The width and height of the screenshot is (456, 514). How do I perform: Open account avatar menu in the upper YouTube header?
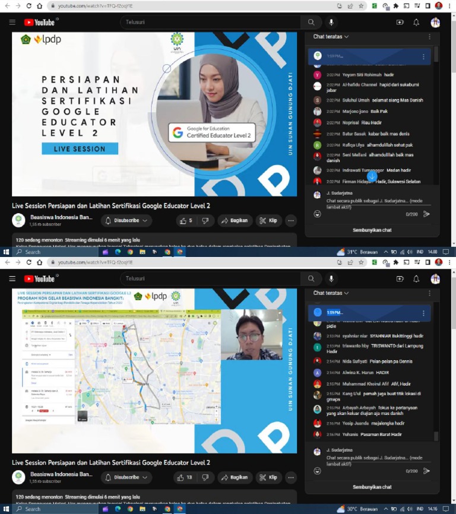[435, 23]
